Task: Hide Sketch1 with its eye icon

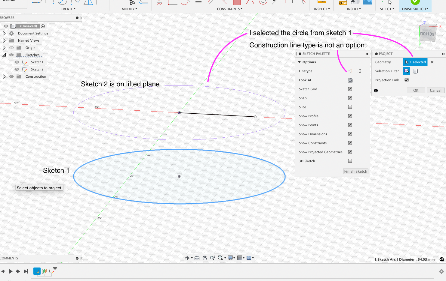Action: (17, 62)
